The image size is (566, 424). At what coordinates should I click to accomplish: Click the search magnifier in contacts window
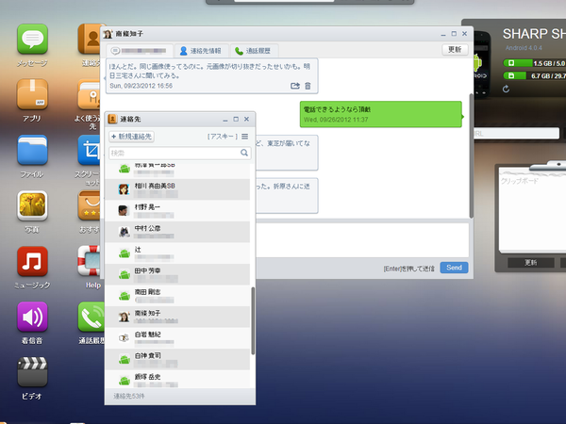[x=244, y=153]
